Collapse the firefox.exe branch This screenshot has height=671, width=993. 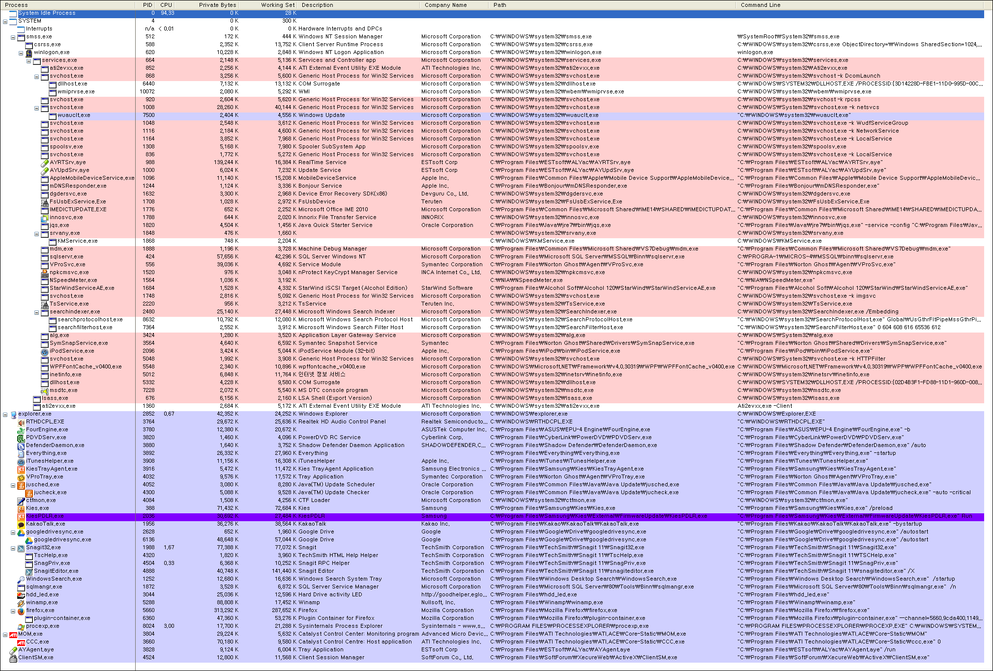click(13, 611)
